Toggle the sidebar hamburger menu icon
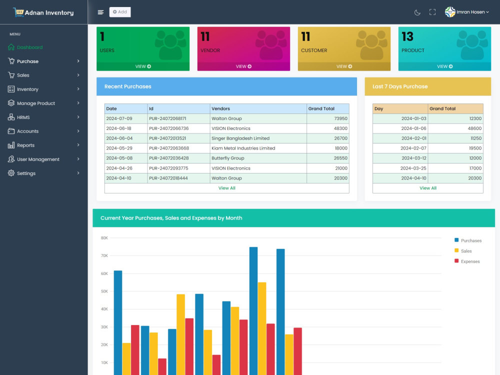This screenshot has width=500, height=375. tap(100, 12)
